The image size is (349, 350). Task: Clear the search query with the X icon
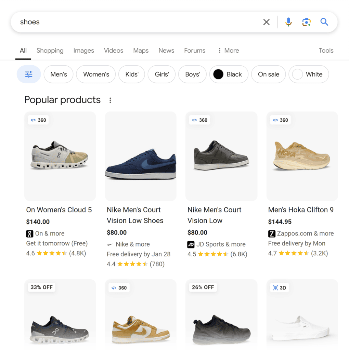coord(267,22)
